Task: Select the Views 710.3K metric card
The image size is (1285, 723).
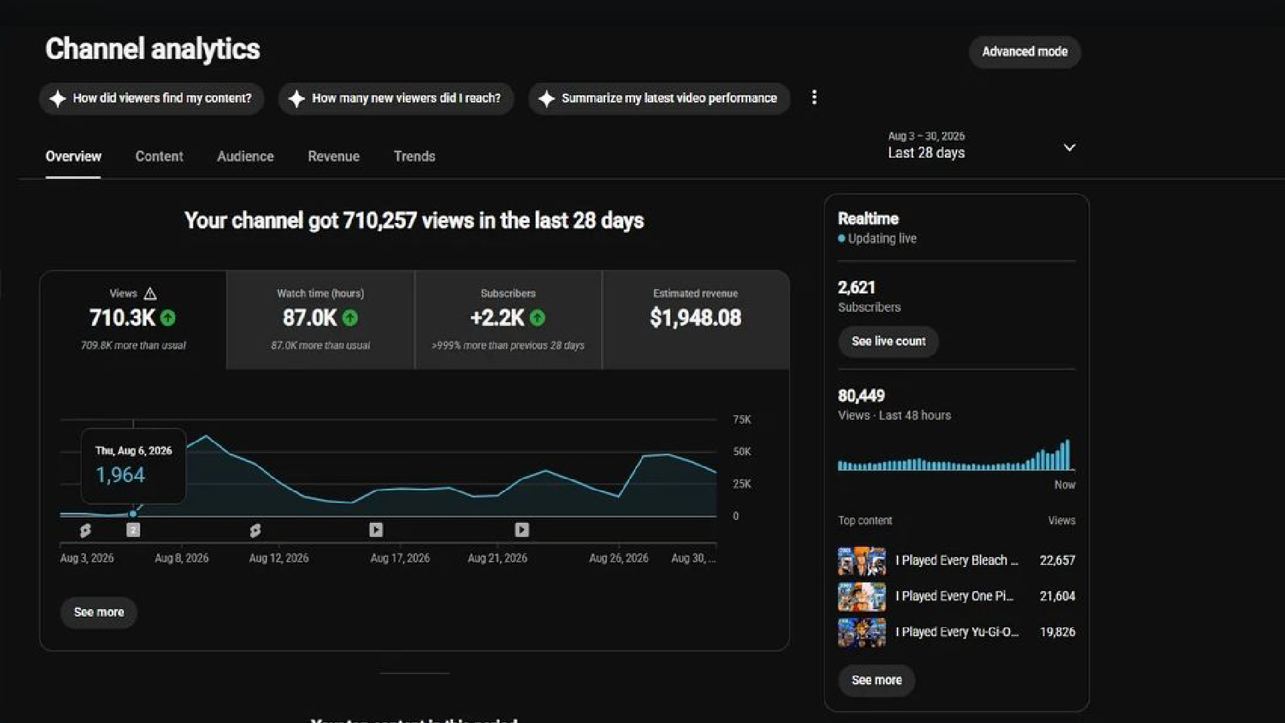Action: [133, 320]
